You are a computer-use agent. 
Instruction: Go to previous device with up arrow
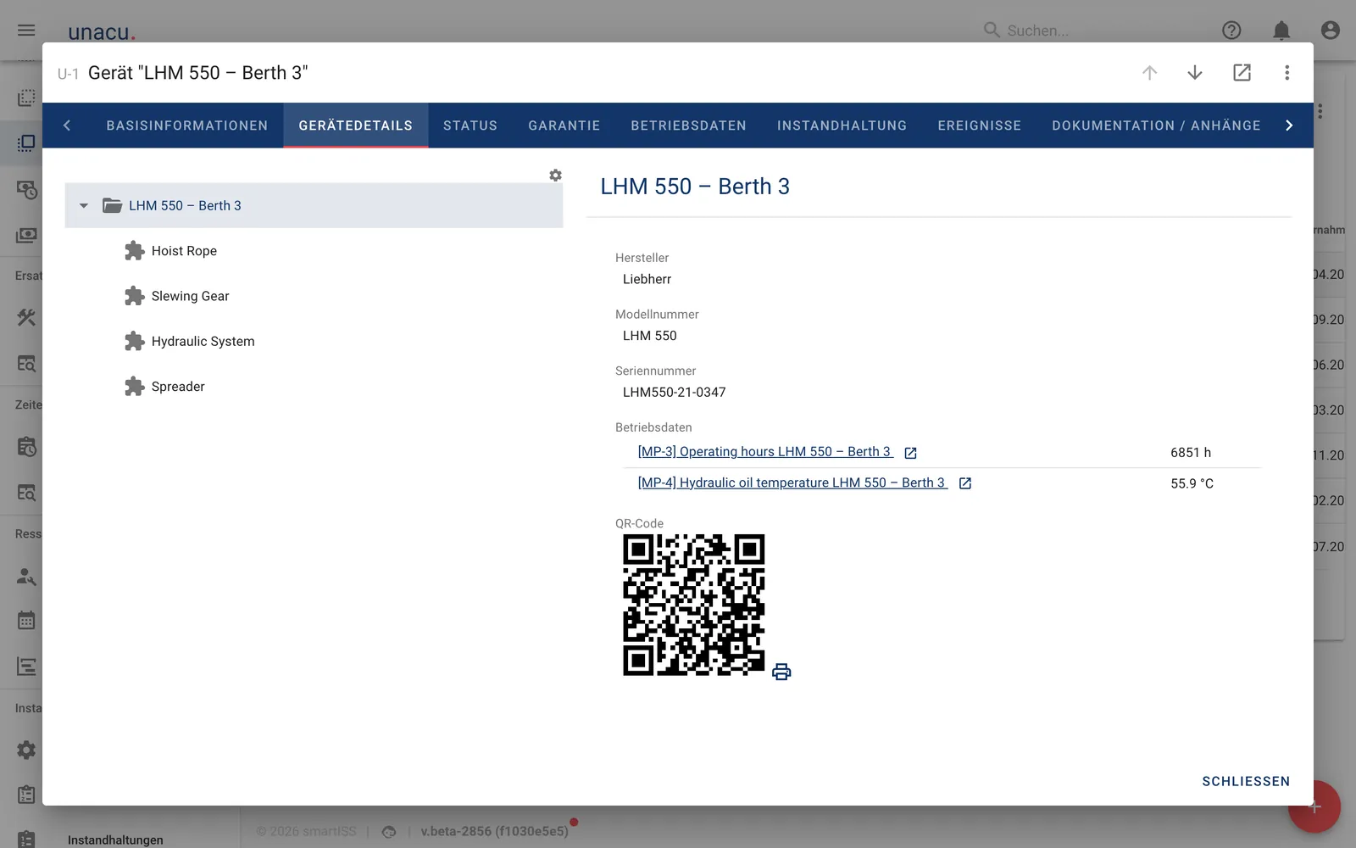coord(1149,73)
